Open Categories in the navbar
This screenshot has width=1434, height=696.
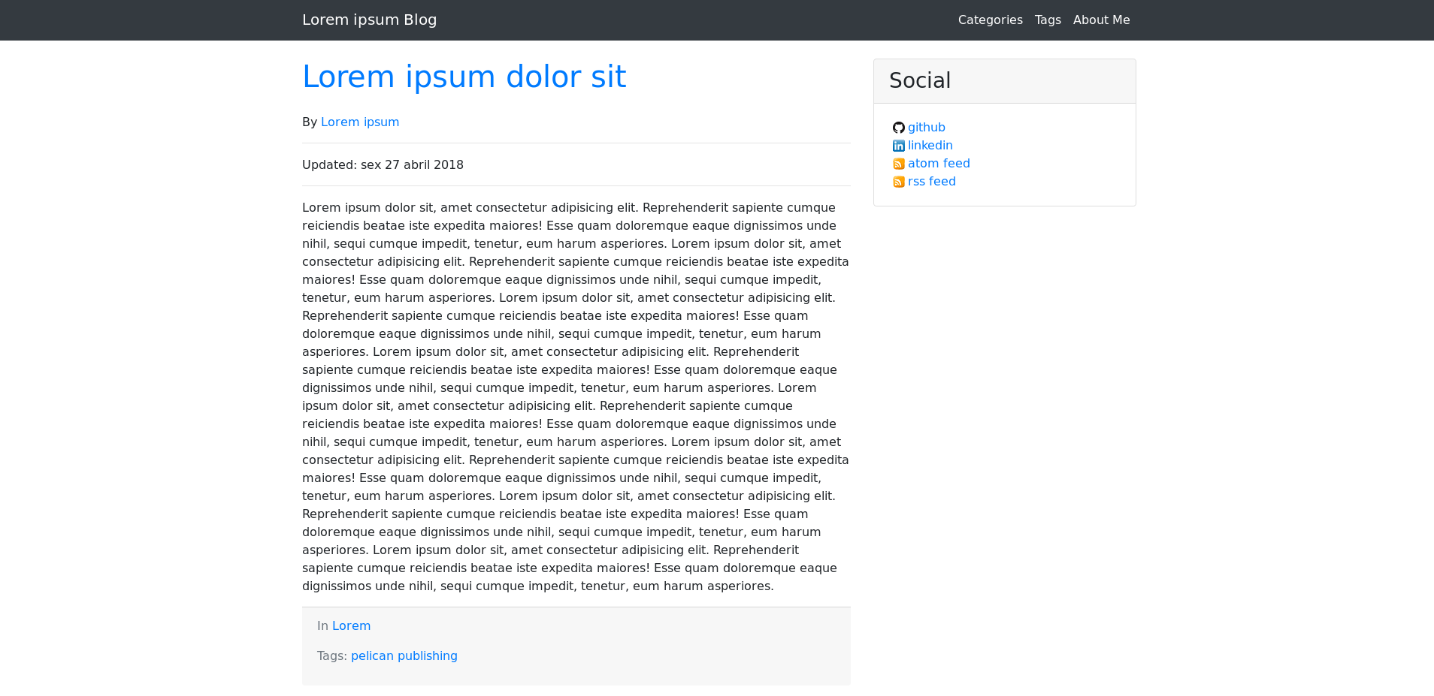pyautogui.click(x=990, y=20)
